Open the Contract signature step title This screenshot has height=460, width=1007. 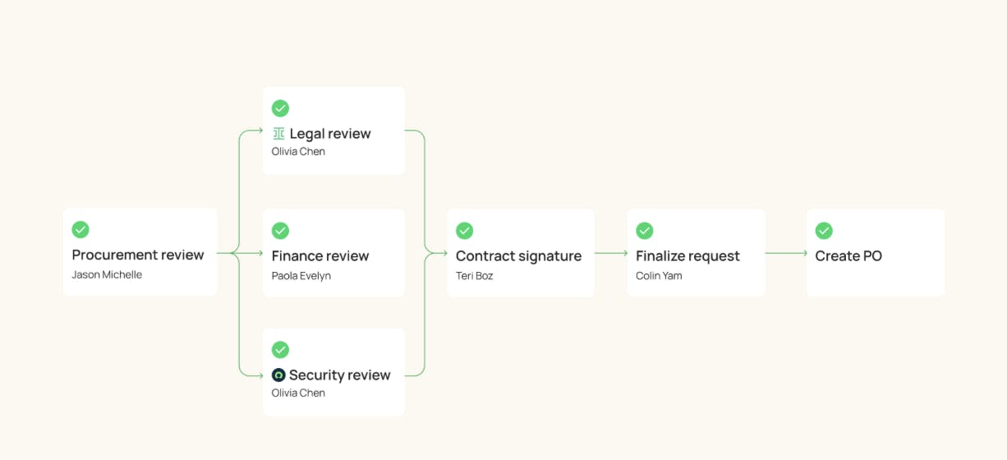click(x=518, y=256)
